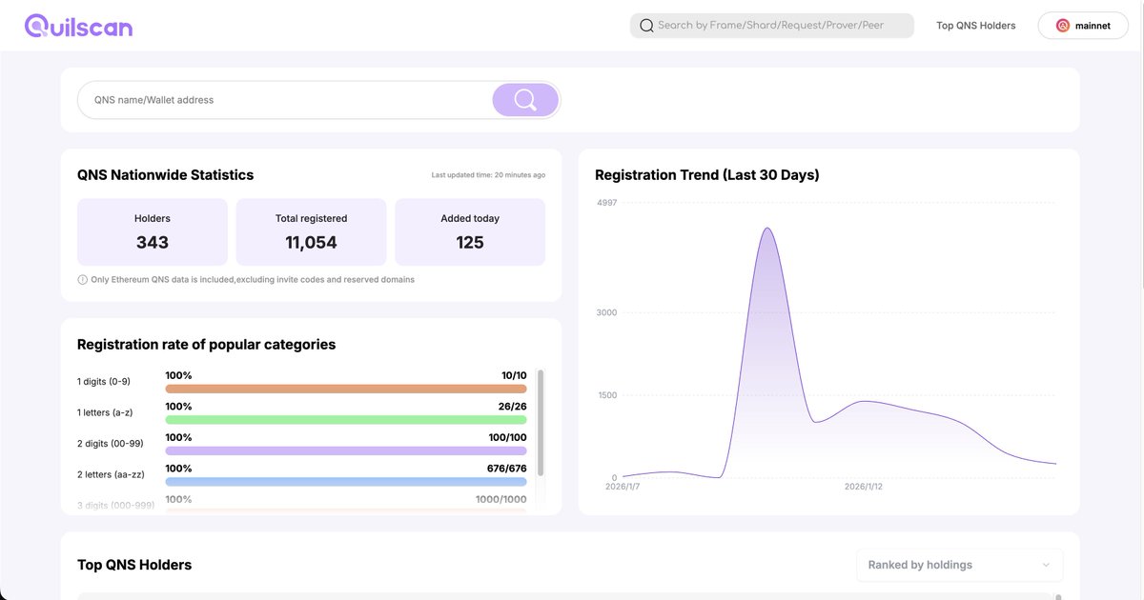Image resolution: width=1144 pixels, height=600 pixels.
Task: Click the '2 letters (aa-zz)' label
Action: pyautogui.click(x=111, y=474)
